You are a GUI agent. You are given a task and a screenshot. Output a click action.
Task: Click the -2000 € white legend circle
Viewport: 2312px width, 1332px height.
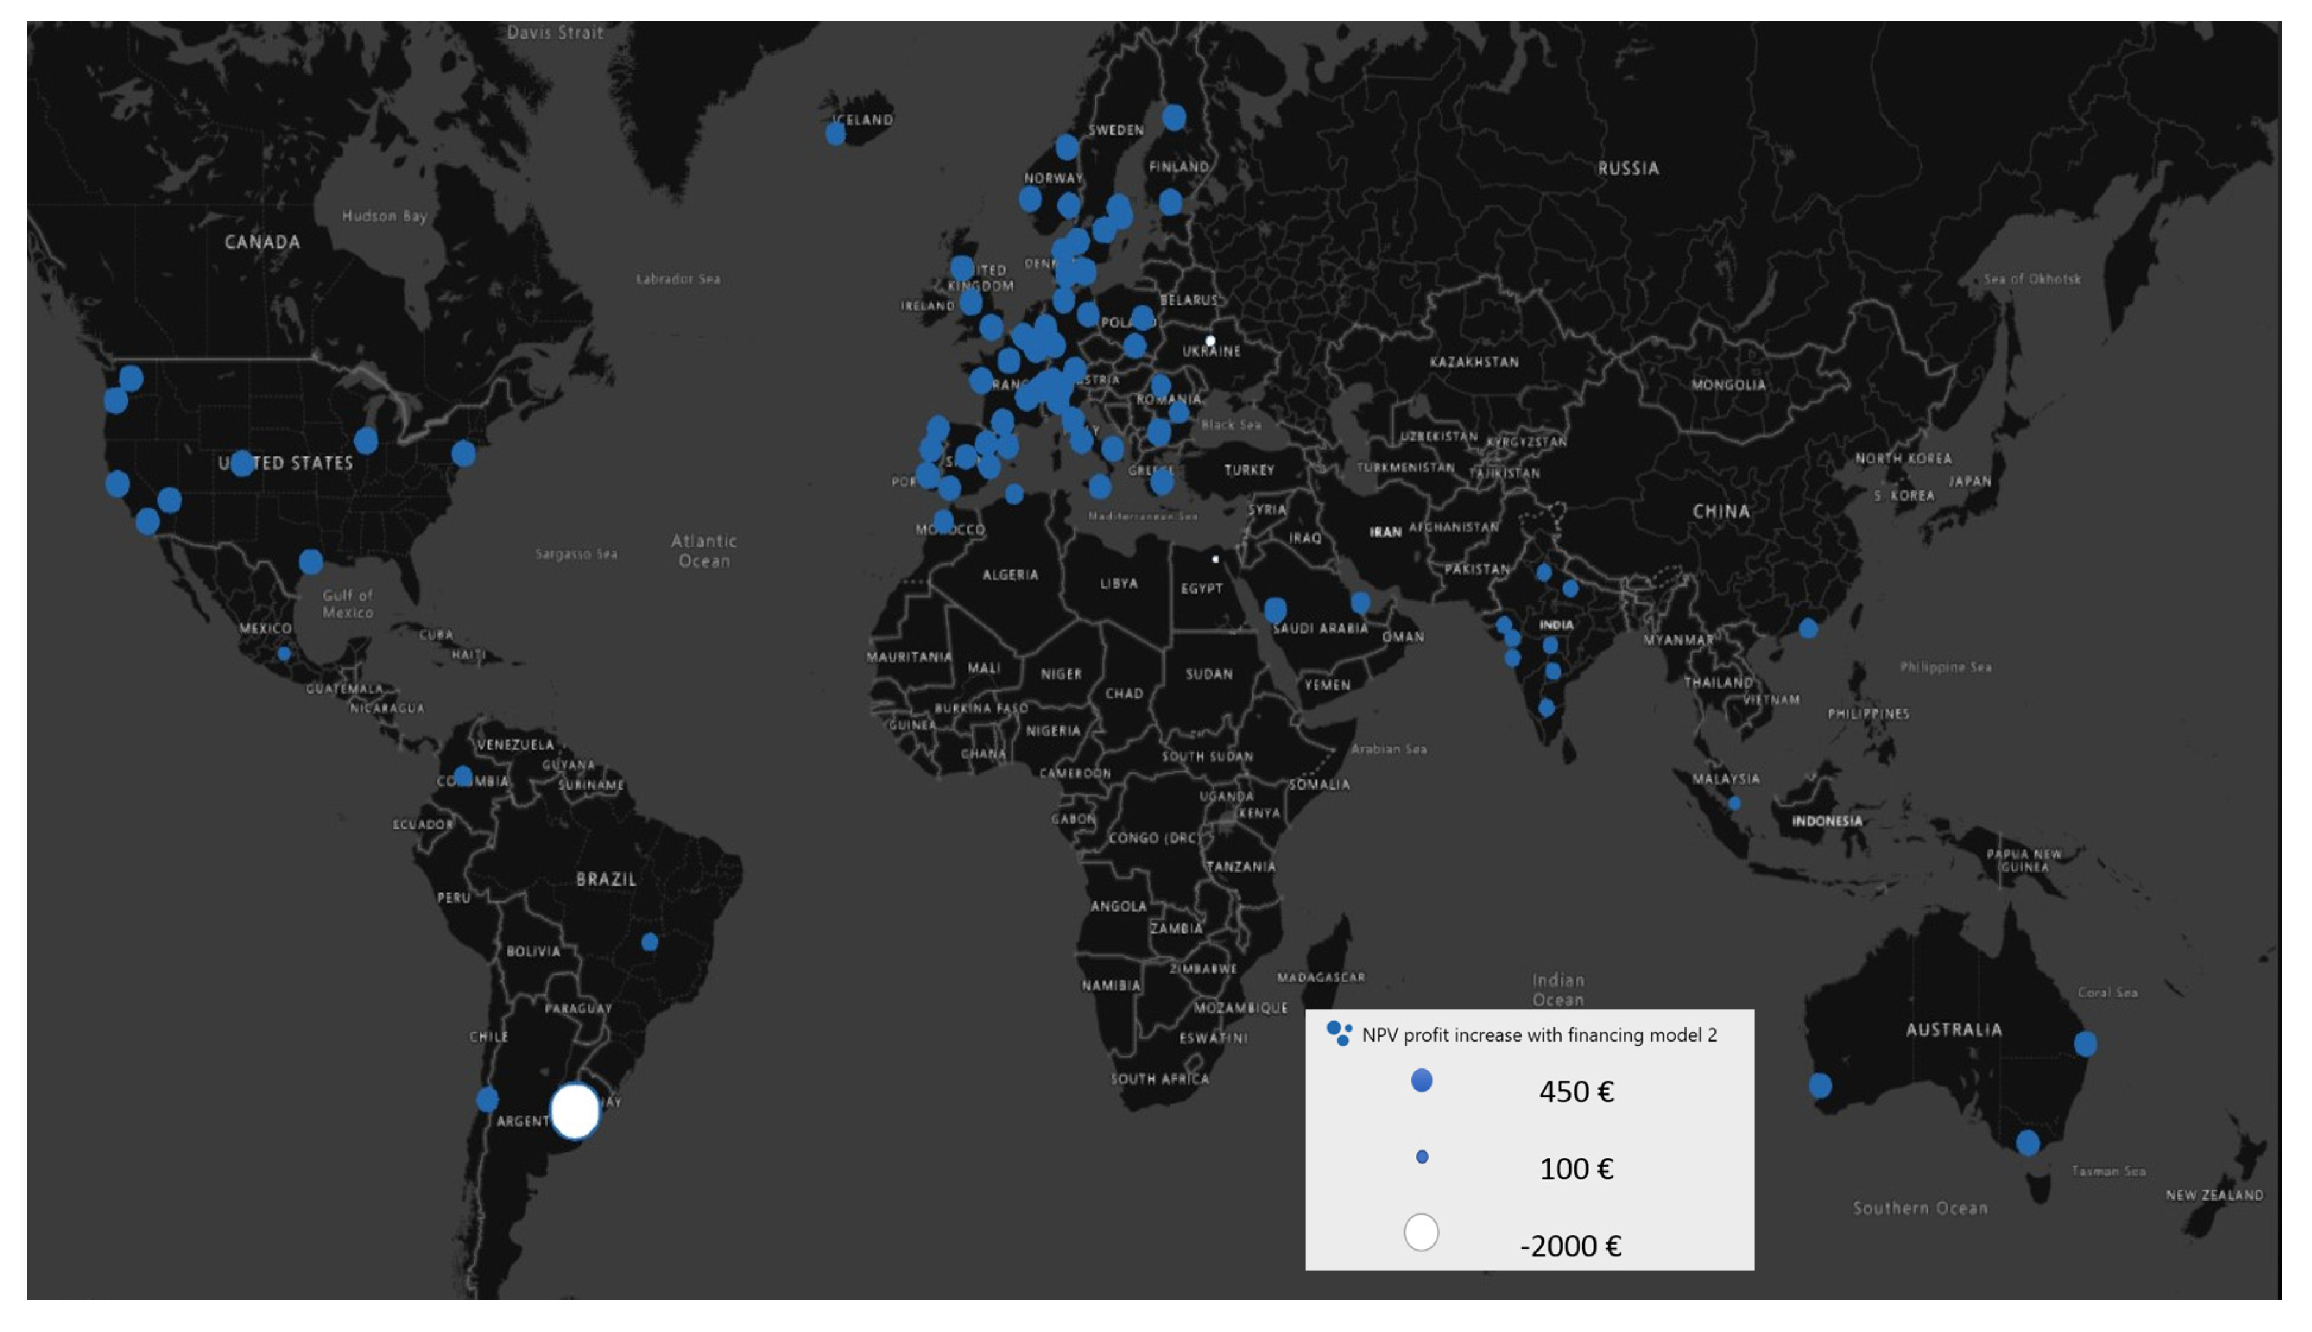1421,1232
